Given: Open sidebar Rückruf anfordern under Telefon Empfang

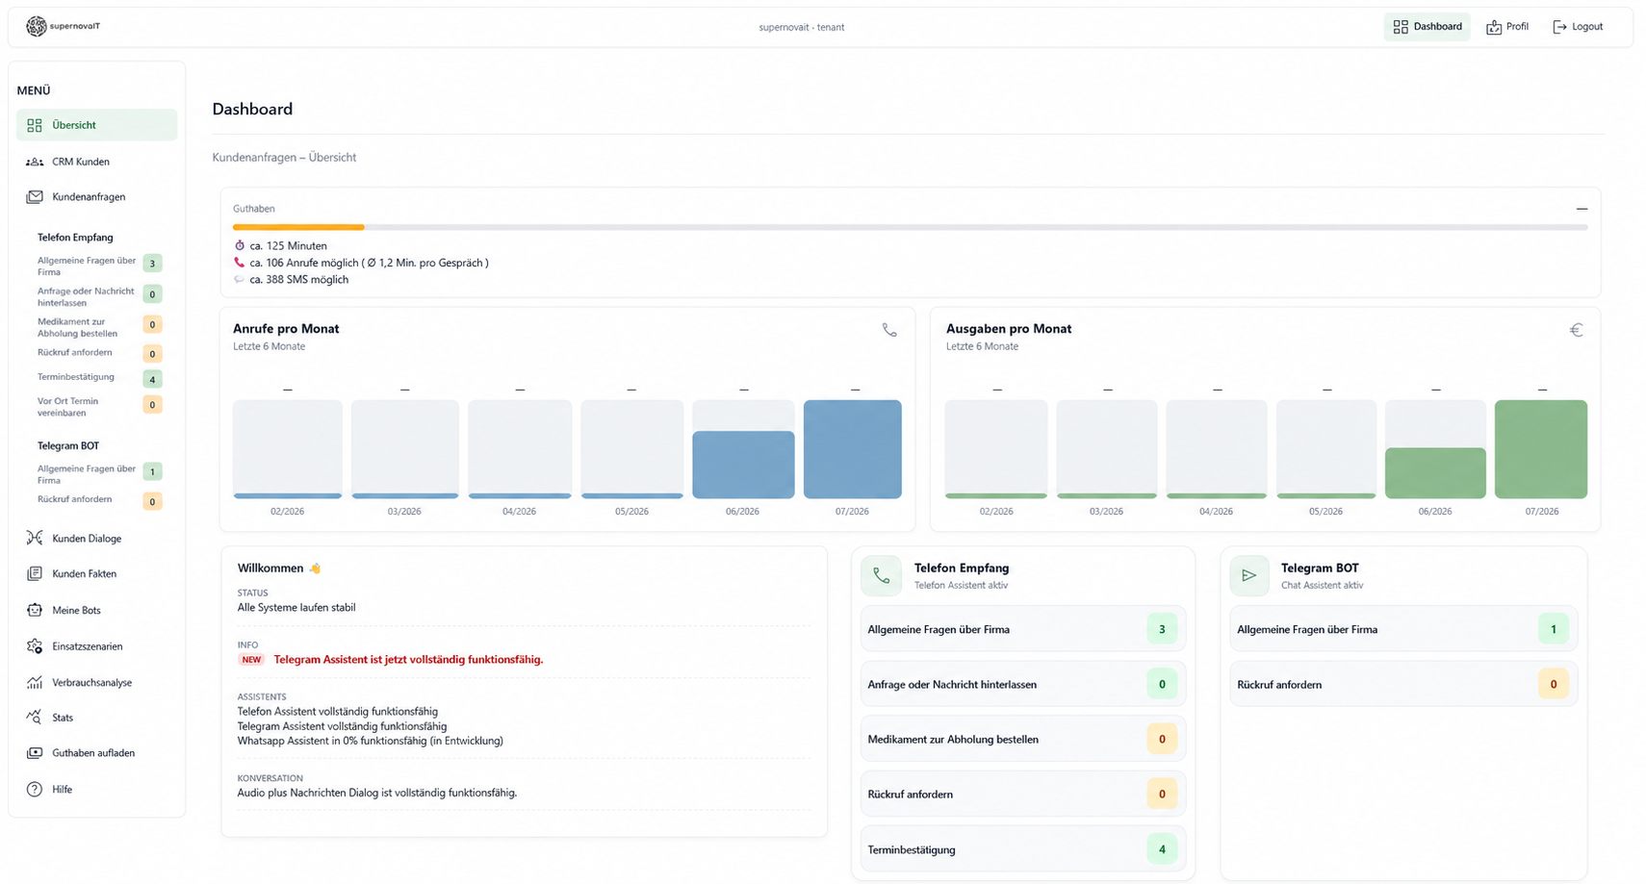Looking at the screenshot, I should click(98, 353).
